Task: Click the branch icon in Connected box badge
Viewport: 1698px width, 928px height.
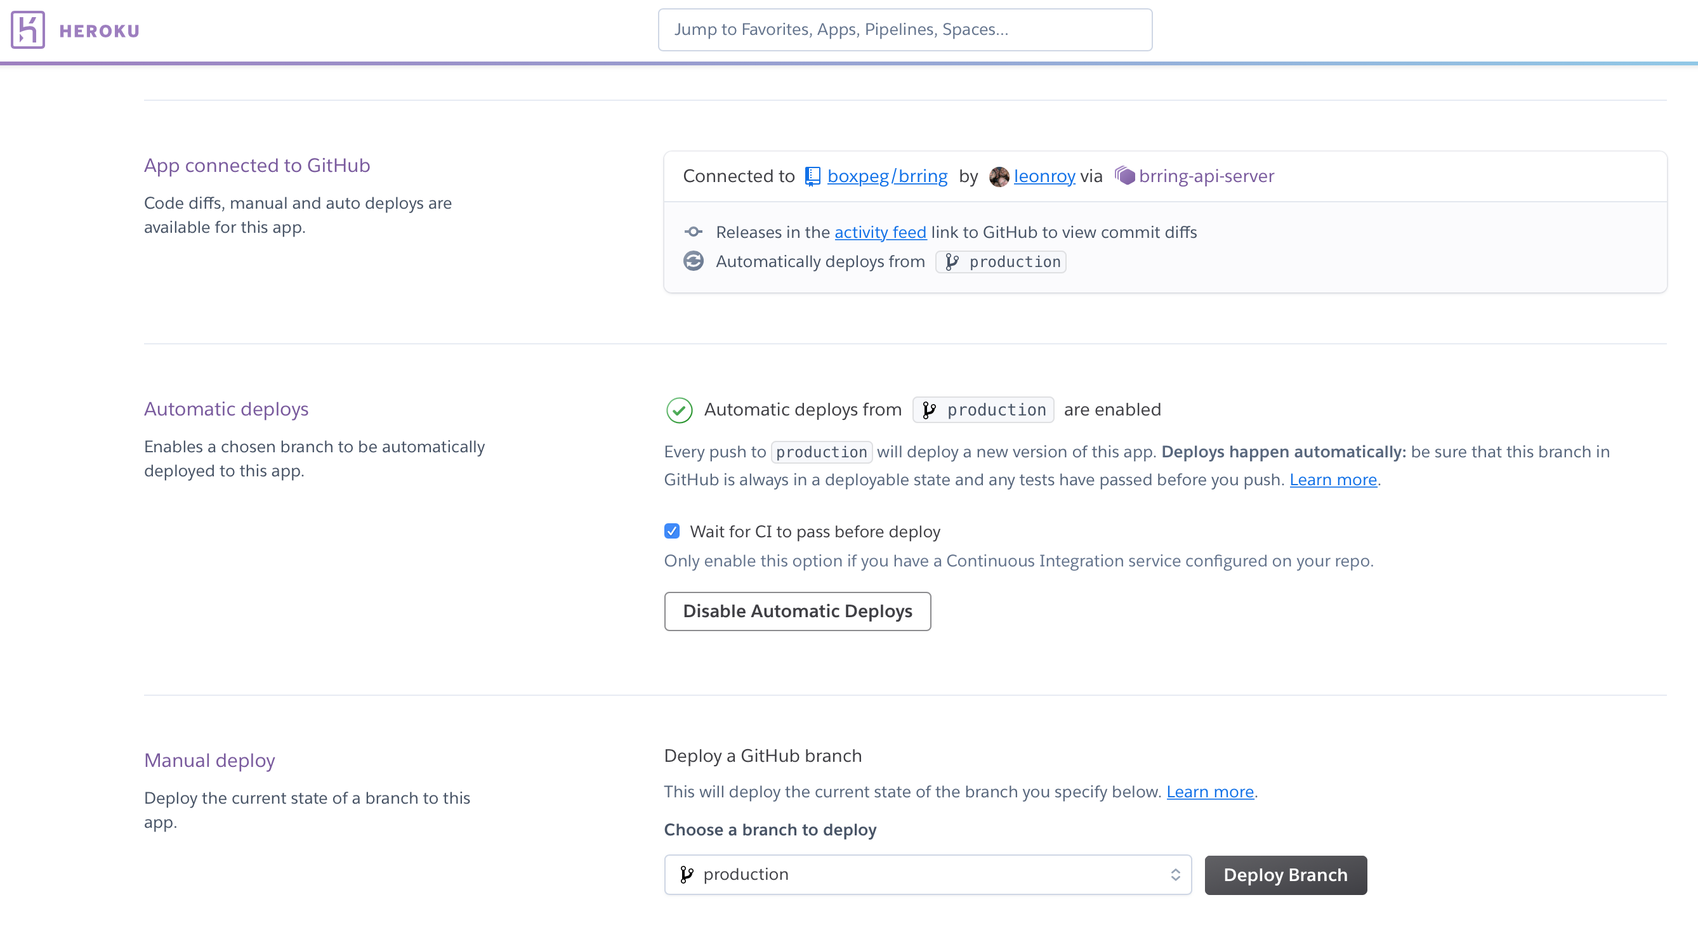Action: 951,262
